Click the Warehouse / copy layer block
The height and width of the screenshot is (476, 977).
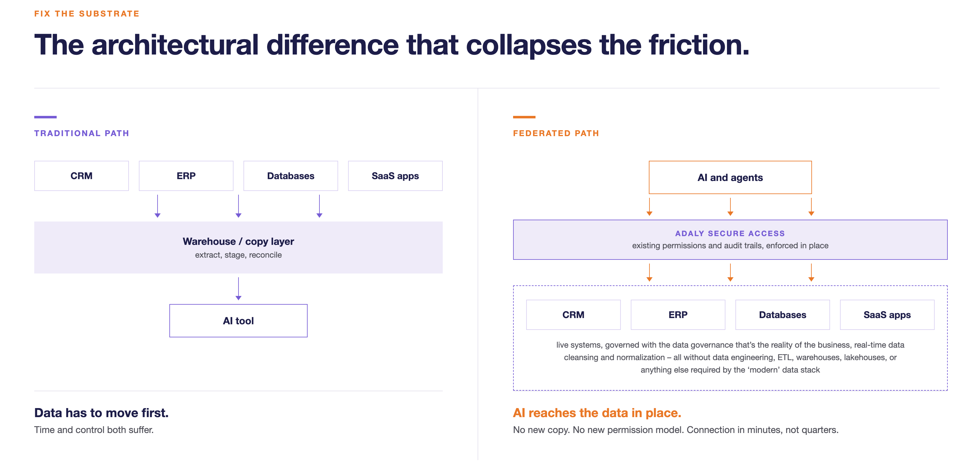(238, 247)
